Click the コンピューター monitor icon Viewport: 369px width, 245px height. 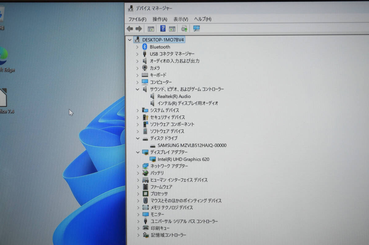(145, 82)
